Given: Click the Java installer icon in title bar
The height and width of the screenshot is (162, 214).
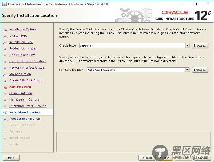Looking at the screenshot, I should pyautogui.click(x=4, y=4).
